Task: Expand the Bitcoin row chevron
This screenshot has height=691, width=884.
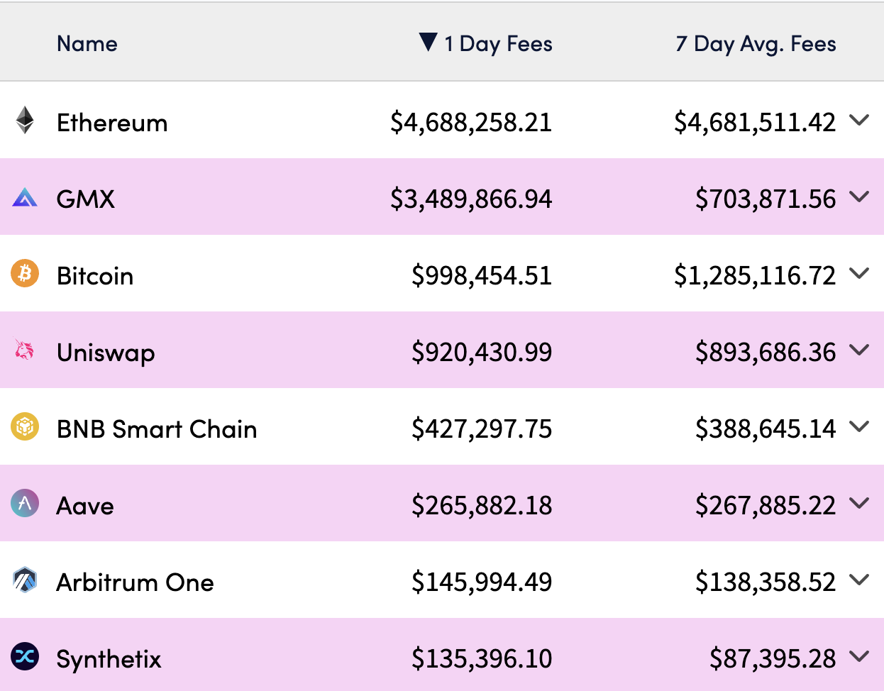Action: click(859, 274)
